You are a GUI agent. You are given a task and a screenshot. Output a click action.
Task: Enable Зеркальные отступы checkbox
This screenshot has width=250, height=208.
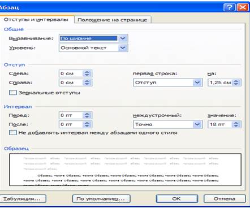(13, 93)
